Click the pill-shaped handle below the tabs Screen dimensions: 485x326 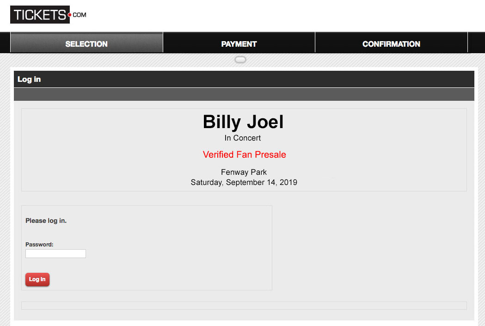pos(240,60)
